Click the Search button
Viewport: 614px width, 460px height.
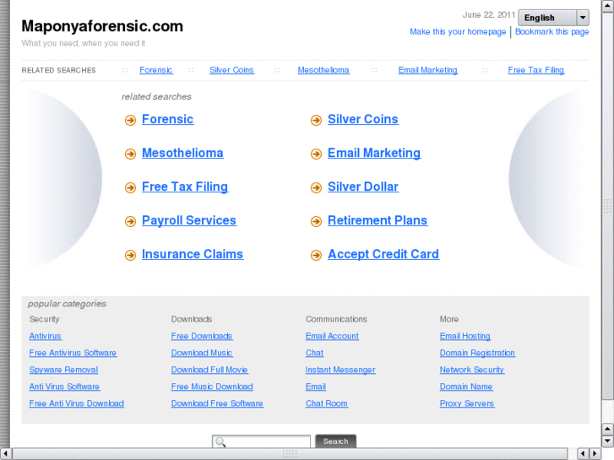pyautogui.click(x=335, y=441)
